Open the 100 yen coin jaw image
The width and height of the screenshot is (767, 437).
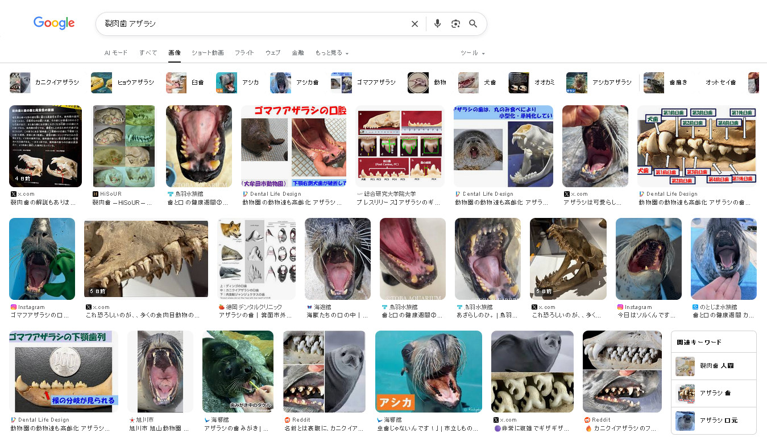tap(64, 372)
